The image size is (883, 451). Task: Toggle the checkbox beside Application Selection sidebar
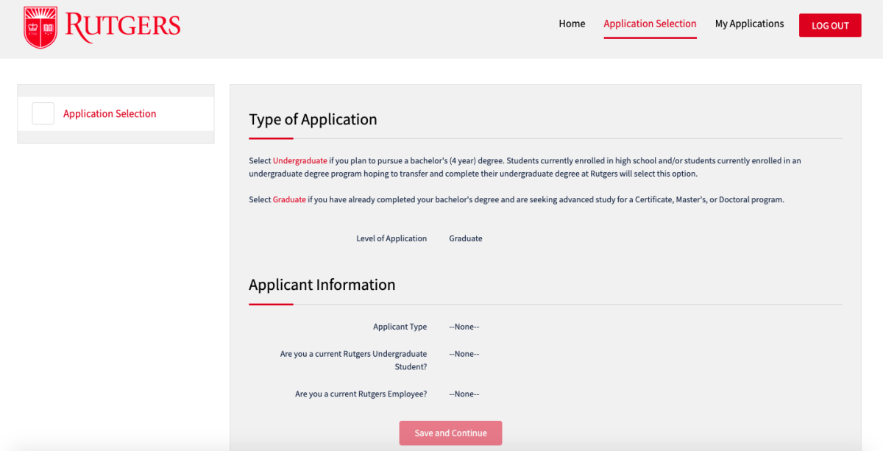43,113
